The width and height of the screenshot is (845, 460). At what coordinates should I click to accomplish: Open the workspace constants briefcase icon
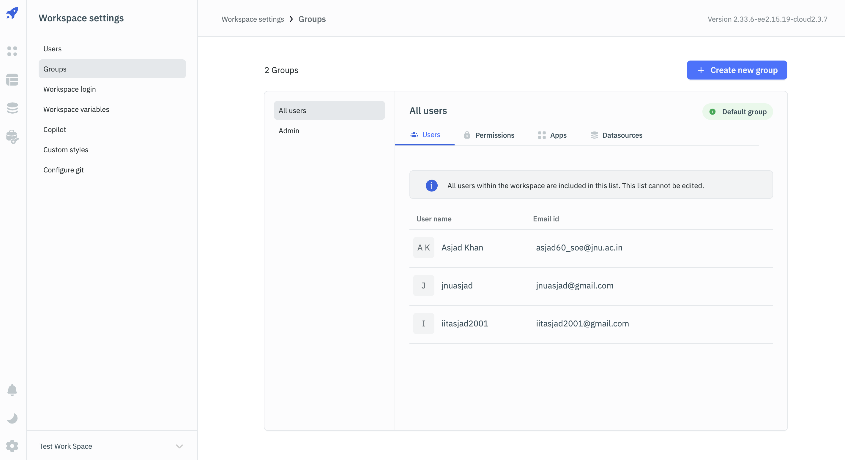(x=12, y=137)
